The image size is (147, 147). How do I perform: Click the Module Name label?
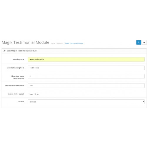tap(18, 59)
